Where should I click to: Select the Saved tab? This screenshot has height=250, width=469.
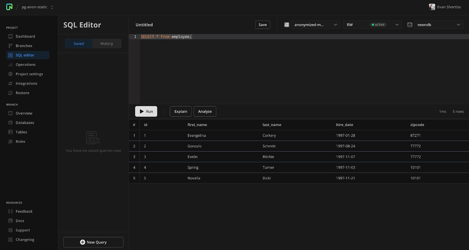pyautogui.click(x=79, y=44)
